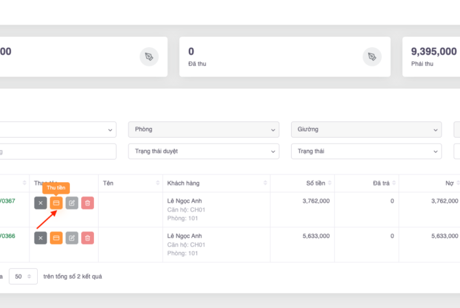Open the page size dropdown showing 50
This screenshot has height=308, width=460.
tap(23, 277)
